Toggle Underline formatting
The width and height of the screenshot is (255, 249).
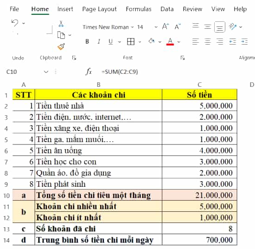click(111, 41)
